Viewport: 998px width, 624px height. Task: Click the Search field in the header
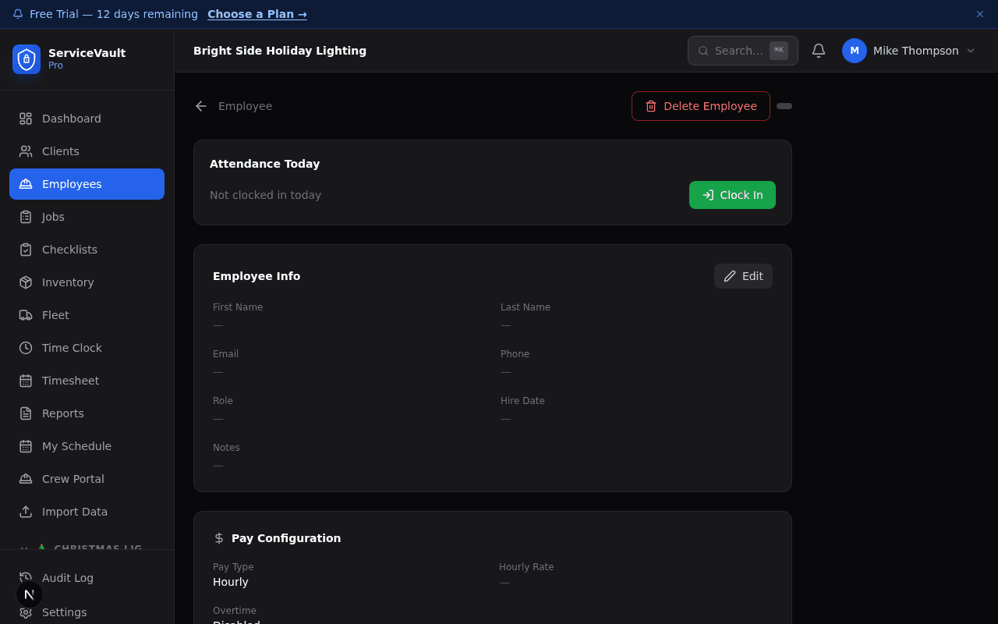[738, 51]
